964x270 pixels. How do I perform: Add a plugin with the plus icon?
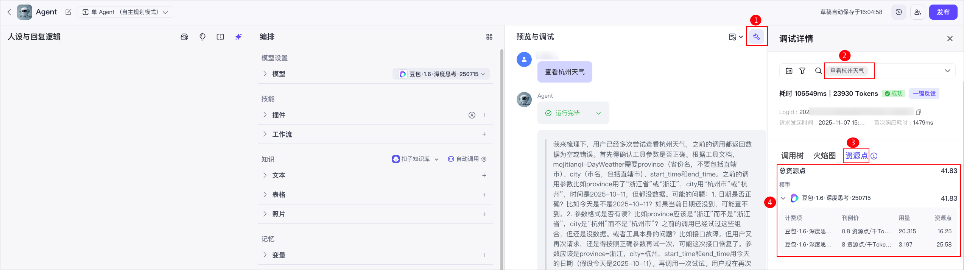tap(484, 115)
